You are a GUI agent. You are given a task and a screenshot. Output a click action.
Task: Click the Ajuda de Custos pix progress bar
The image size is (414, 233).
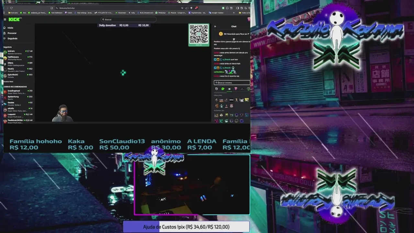click(x=186, y=227)
